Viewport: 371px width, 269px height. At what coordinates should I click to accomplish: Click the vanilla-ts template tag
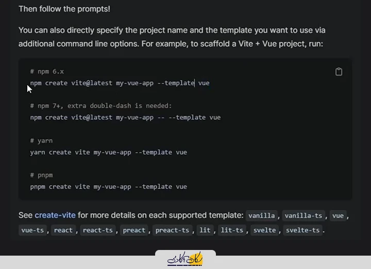click(303, 216)
